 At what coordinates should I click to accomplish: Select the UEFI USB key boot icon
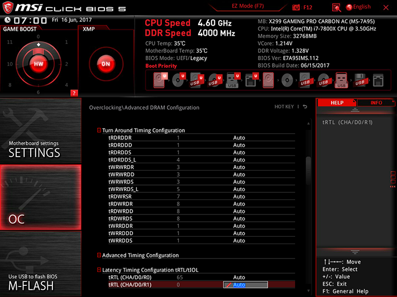pos(233,81)
